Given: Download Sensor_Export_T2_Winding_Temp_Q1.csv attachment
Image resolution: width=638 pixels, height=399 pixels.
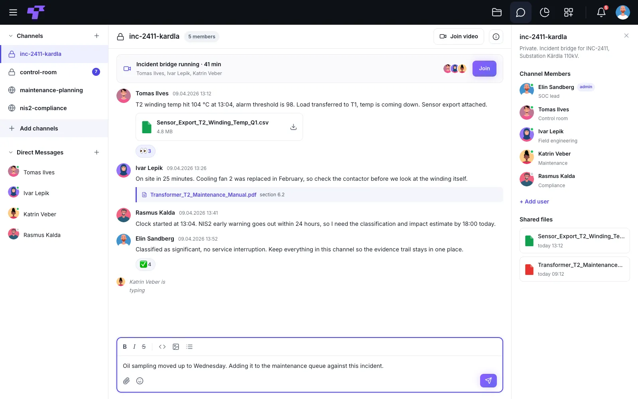Looking at the screenshot, I should (293, 127).
